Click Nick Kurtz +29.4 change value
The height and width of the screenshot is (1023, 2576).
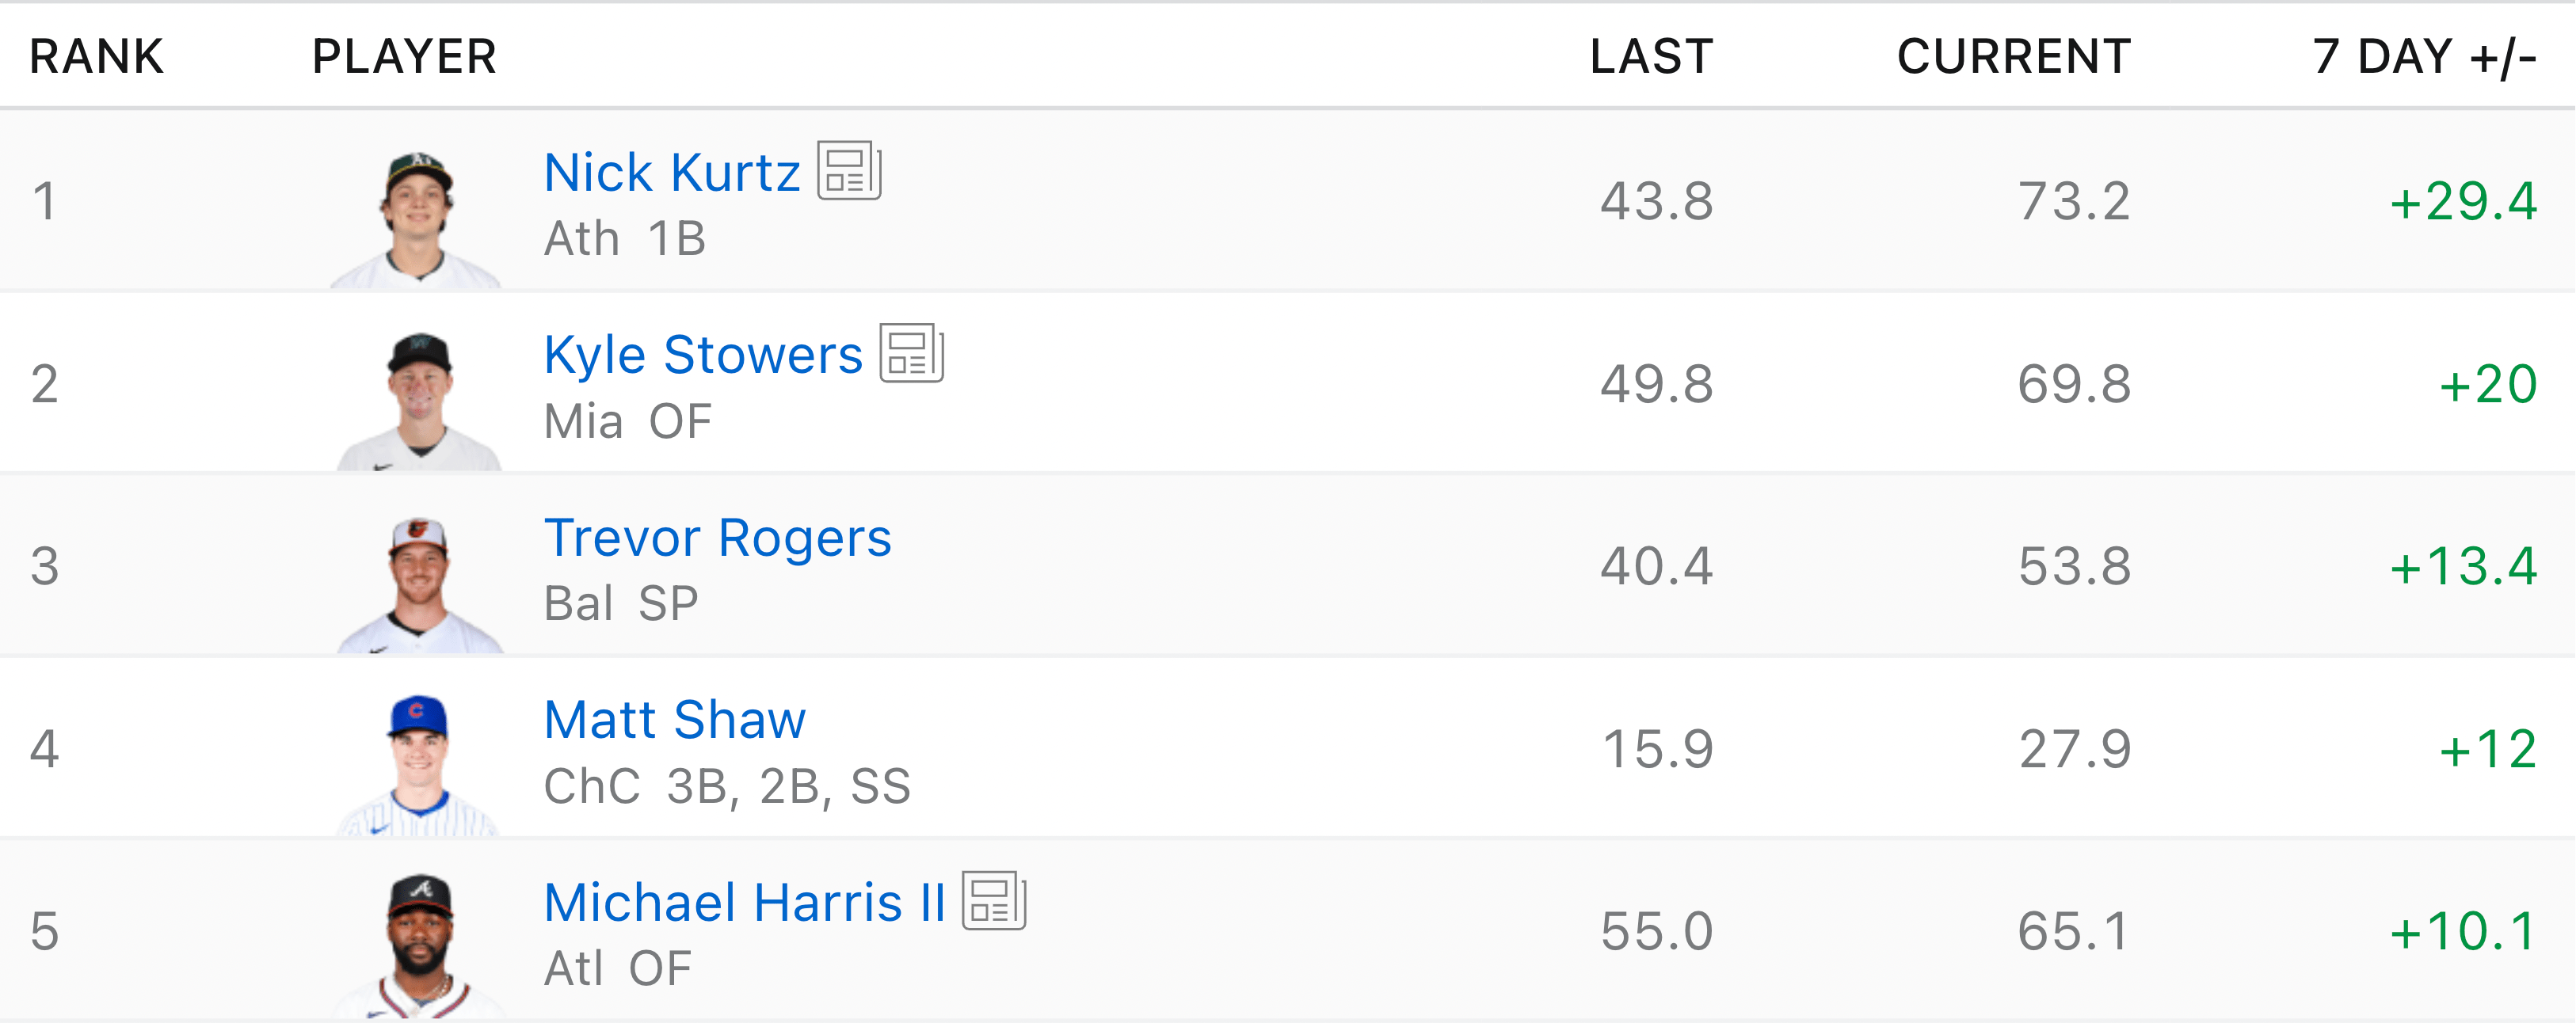tap(2463, 201)
